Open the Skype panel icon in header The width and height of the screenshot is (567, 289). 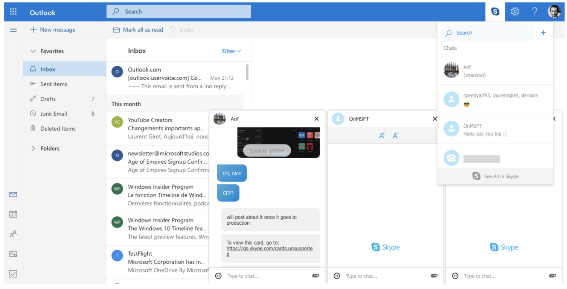(495, 12)
